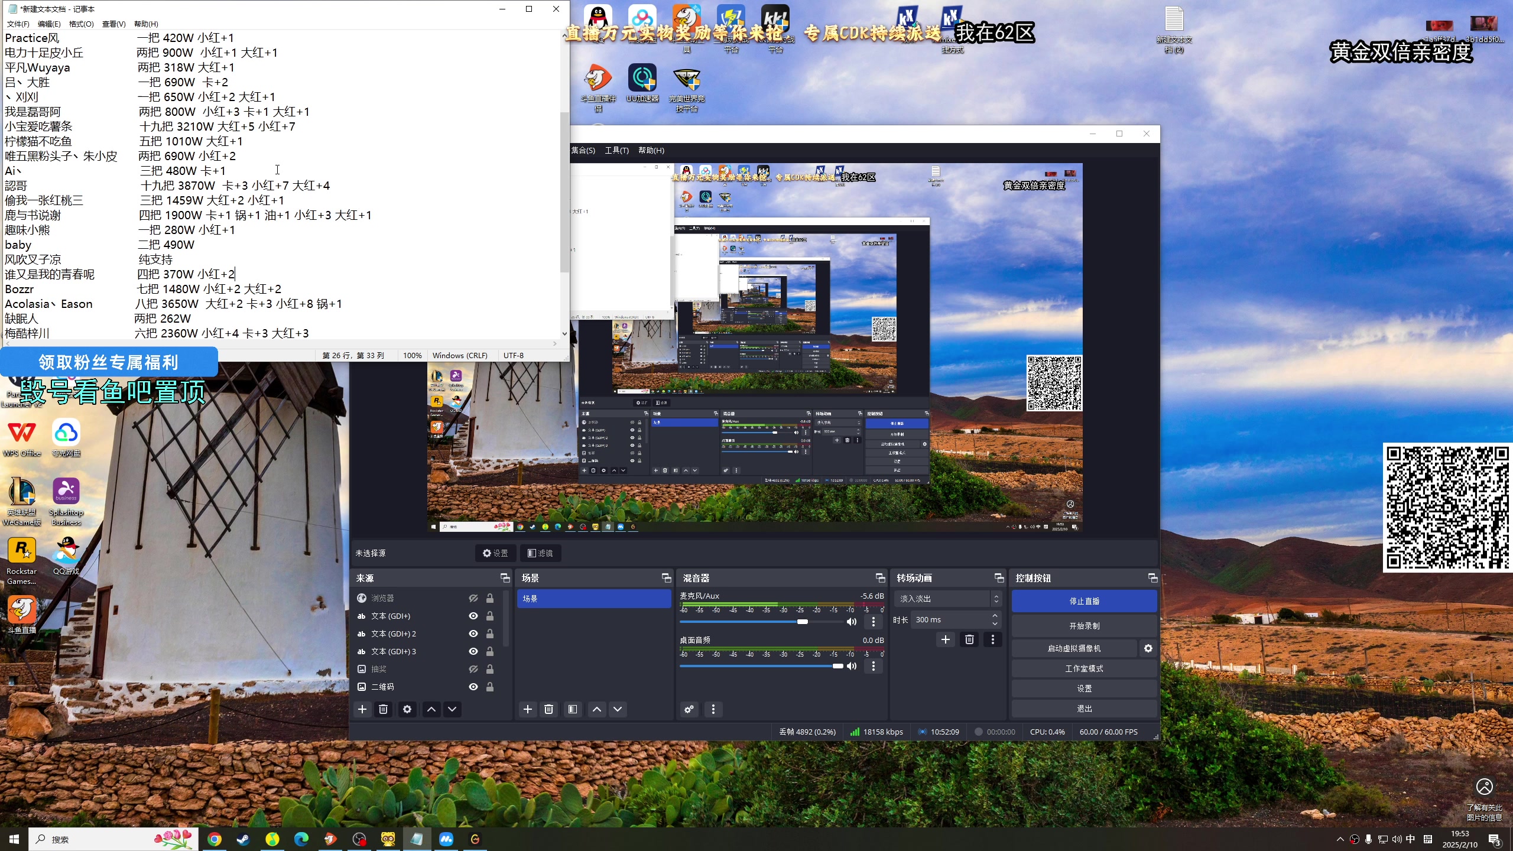Open Notepad 格式(O) menu
The width and height of the screenshot is (1513, 851).
82,24
